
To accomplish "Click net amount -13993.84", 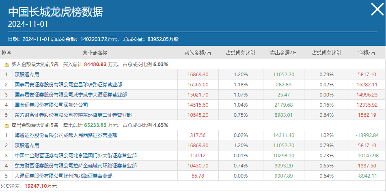I will [x=367, y=135].
